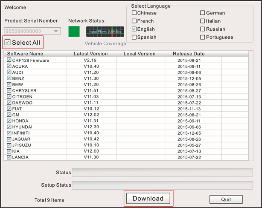
Task: Enable Russian language checkbox
Action: (x=203, y=29)
